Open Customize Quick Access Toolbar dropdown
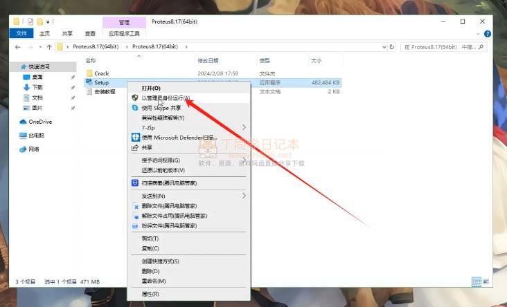507x307 pixels. (x=48, y=22)
